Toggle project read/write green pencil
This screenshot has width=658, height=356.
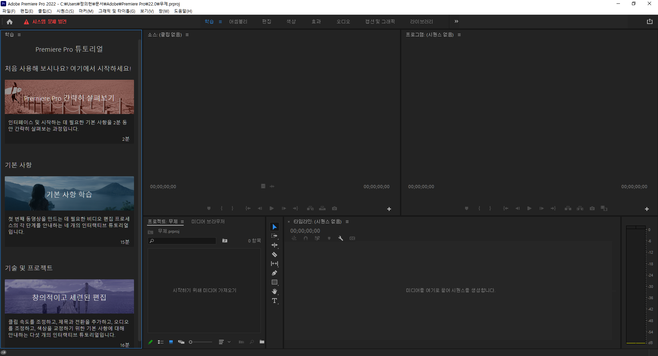pyautogui.click(x=150, y=342)
